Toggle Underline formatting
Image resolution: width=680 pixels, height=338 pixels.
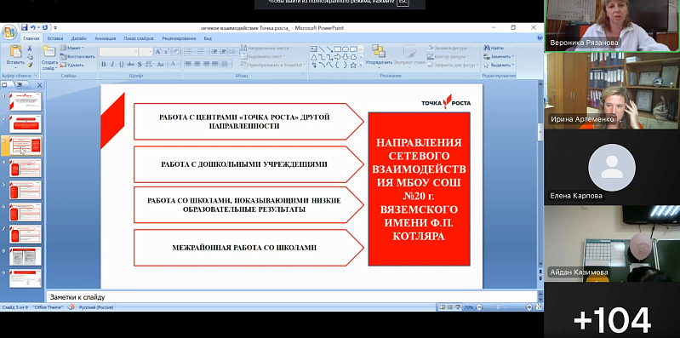[x=121, y=64]
